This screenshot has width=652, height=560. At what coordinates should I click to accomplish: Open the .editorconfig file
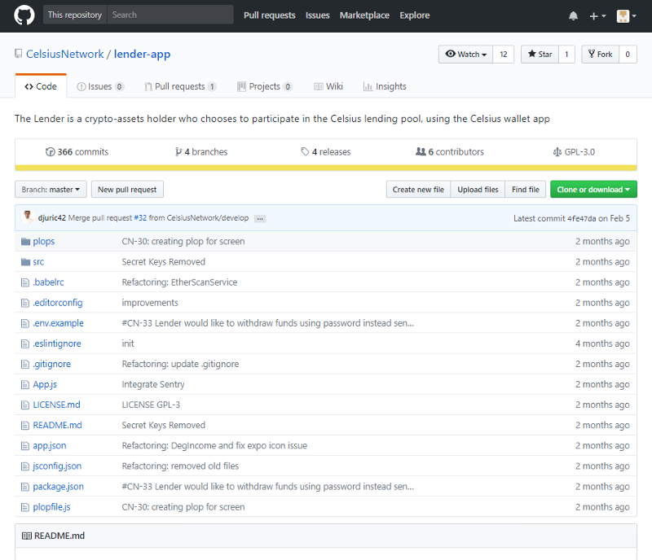click(x=58, y=303)
